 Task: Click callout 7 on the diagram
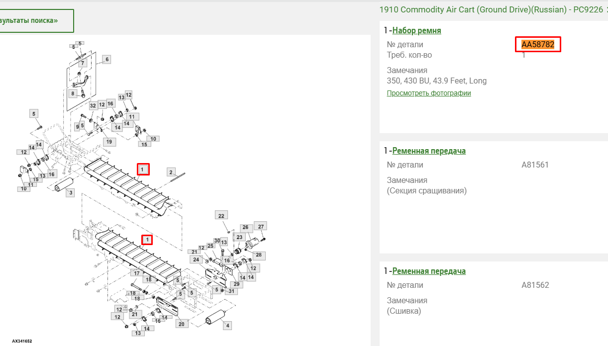pos(82,63)
